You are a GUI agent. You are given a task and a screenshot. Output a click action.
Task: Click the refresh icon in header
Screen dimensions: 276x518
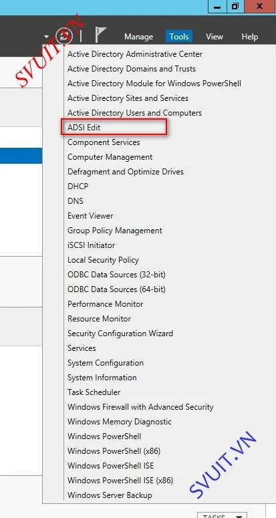tap(63, 35)
